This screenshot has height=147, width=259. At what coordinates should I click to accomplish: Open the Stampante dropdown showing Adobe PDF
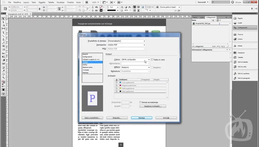126,45
